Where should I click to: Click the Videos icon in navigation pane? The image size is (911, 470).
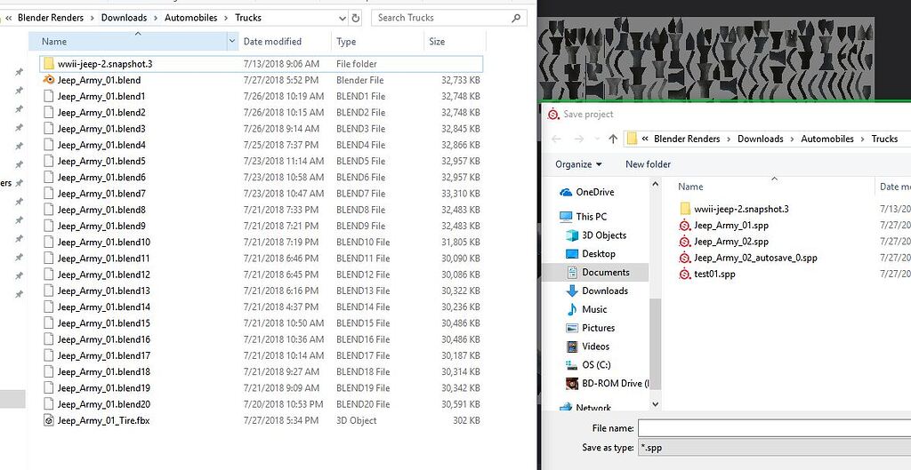572,347
